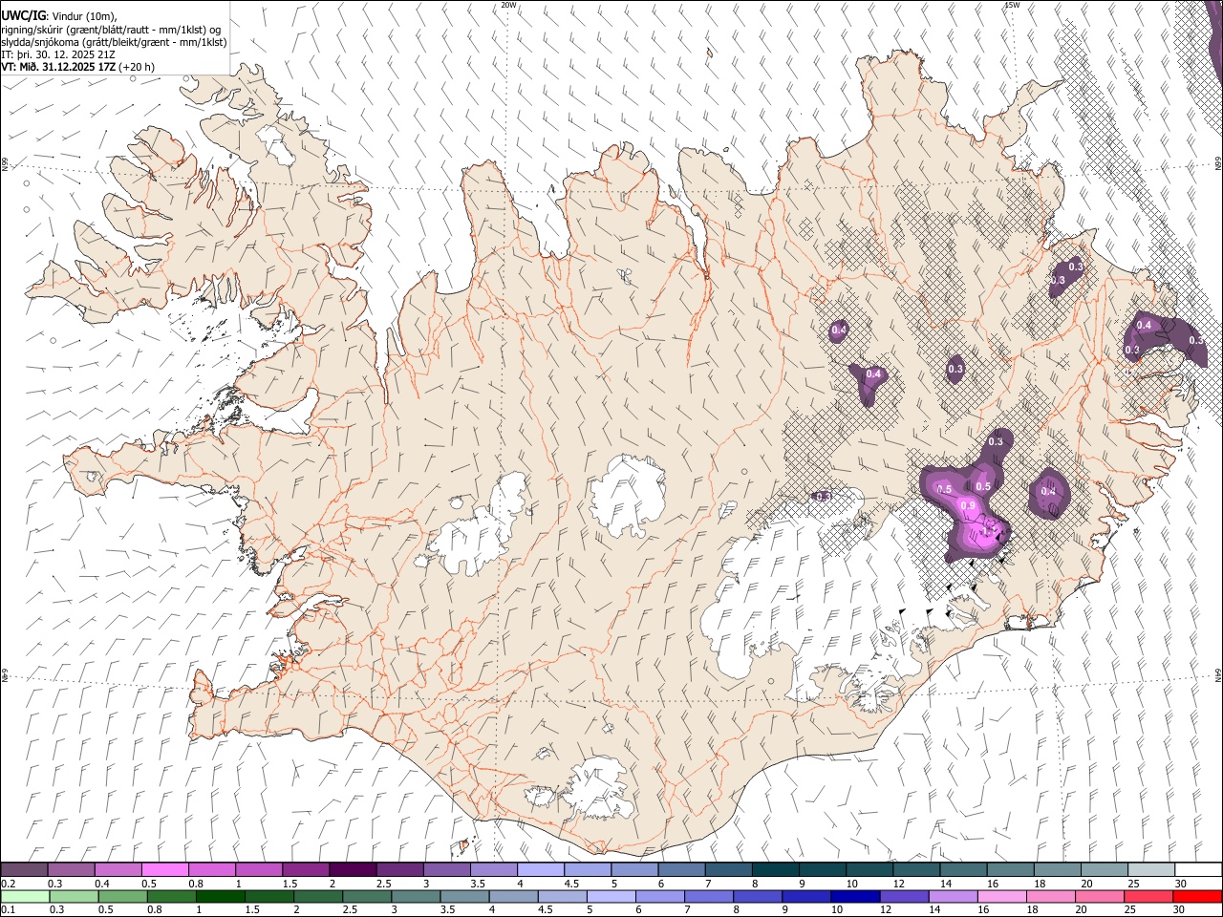The height and width of the screenshot is (917, 1223).
Task: Click the "slydda/snjókoma" legend description line
Action: click(x=114, y=42)
